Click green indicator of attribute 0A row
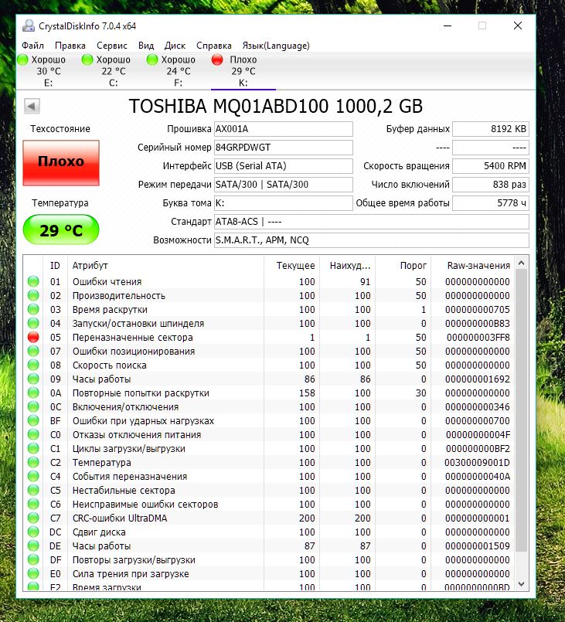 click(33, 393)
